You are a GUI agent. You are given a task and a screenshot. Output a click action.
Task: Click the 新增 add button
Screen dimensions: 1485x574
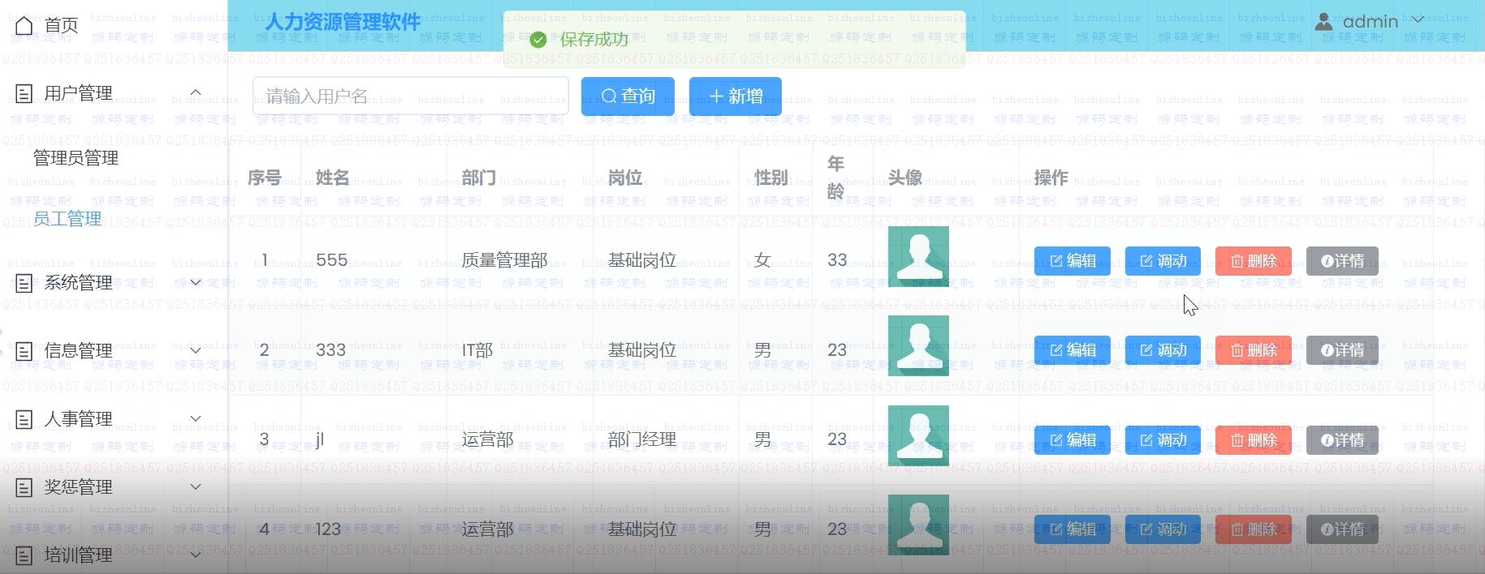[735, 96]
